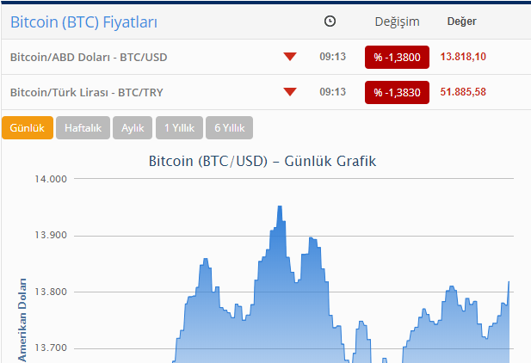Click the % -1,3830 change badge
This screenshot has width=531, height=363.
[397, 92]
